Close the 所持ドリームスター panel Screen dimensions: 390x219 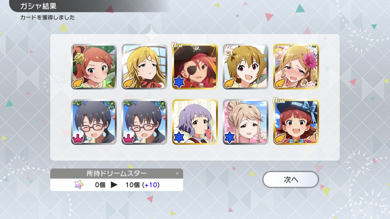pos(177,173)
